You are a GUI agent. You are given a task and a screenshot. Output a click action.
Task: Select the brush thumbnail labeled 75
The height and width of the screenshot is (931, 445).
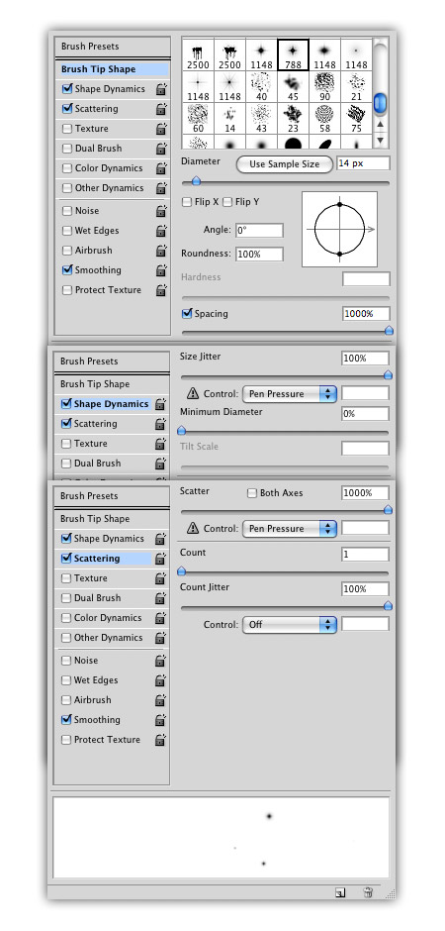(356, 118)
